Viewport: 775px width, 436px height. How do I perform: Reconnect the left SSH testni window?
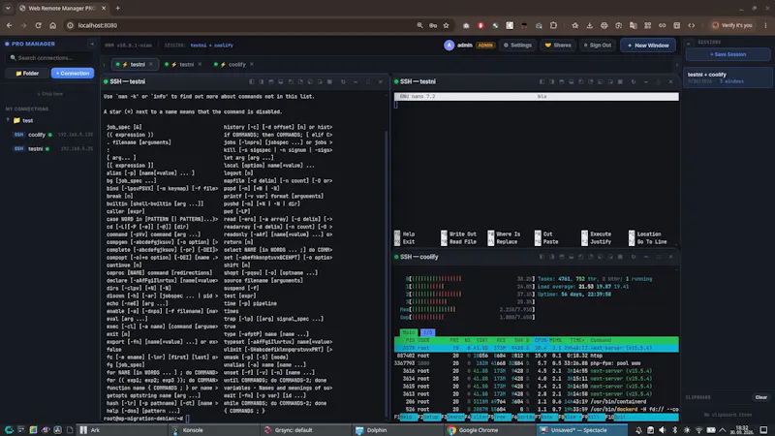(x=343, y=81)
